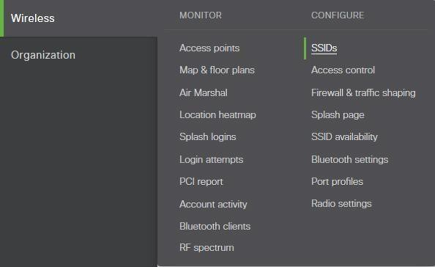Viewport: 435px width, 267px height.
Task: Open Splash logins monitor page
Action: pos(208,137)
